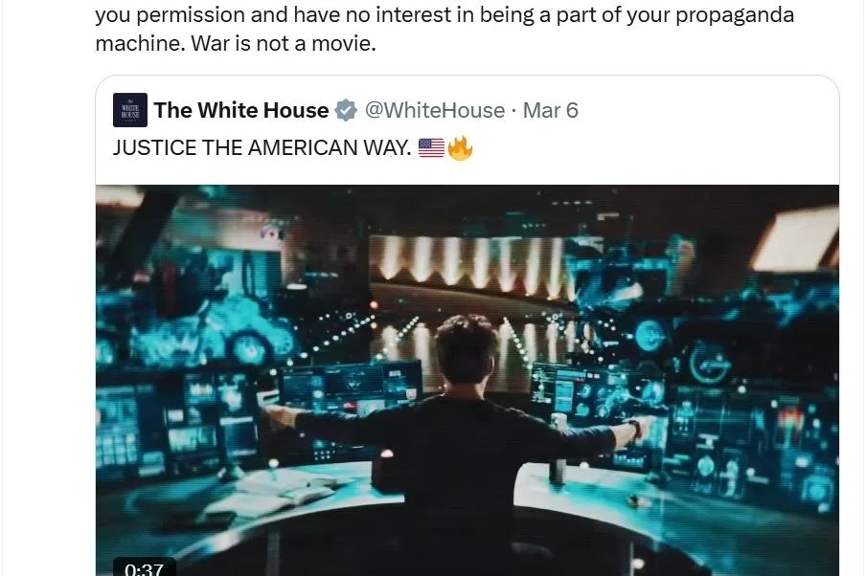The height and width of the screenshot is (576, 865).
Task: Click the 'JUSTICE THE AMERICAN WAY.' post text
Action: (x=262, y=147)
